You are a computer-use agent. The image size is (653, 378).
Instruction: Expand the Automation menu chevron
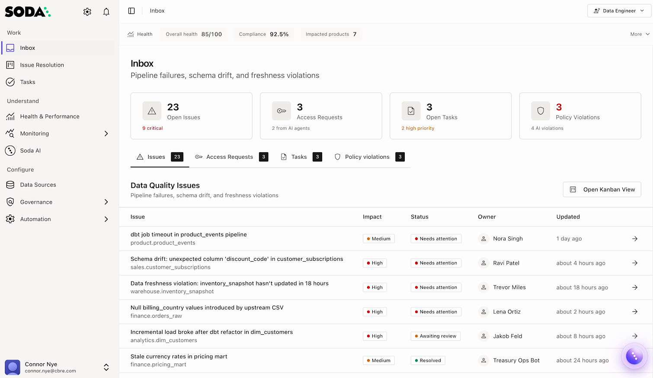106,219
